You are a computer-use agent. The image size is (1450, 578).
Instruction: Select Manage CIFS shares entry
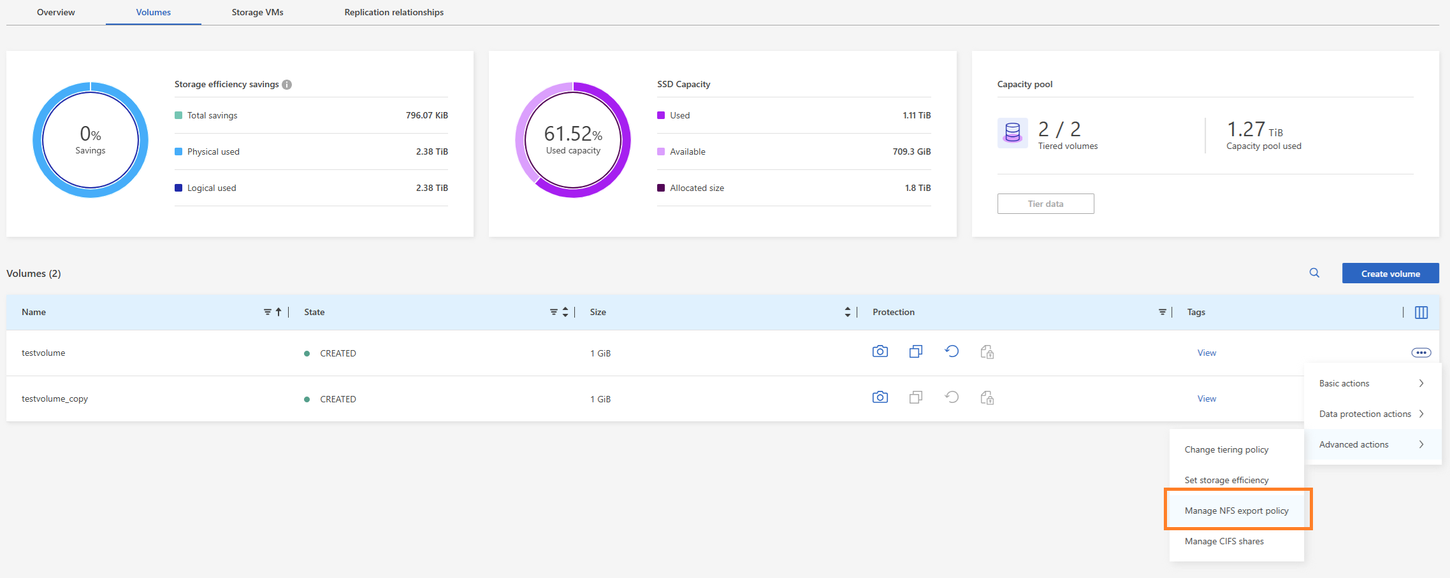pos(1224,541)
